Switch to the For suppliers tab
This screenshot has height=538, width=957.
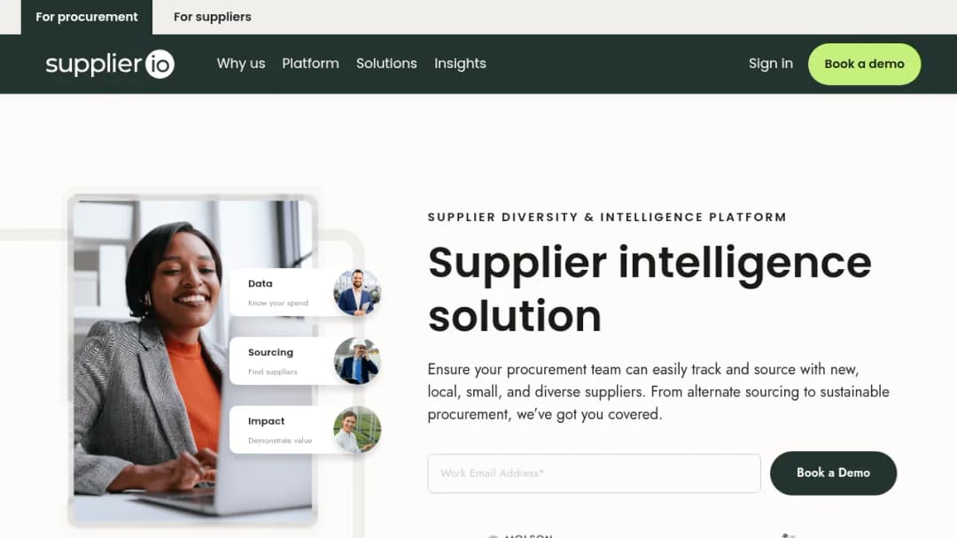213,17
